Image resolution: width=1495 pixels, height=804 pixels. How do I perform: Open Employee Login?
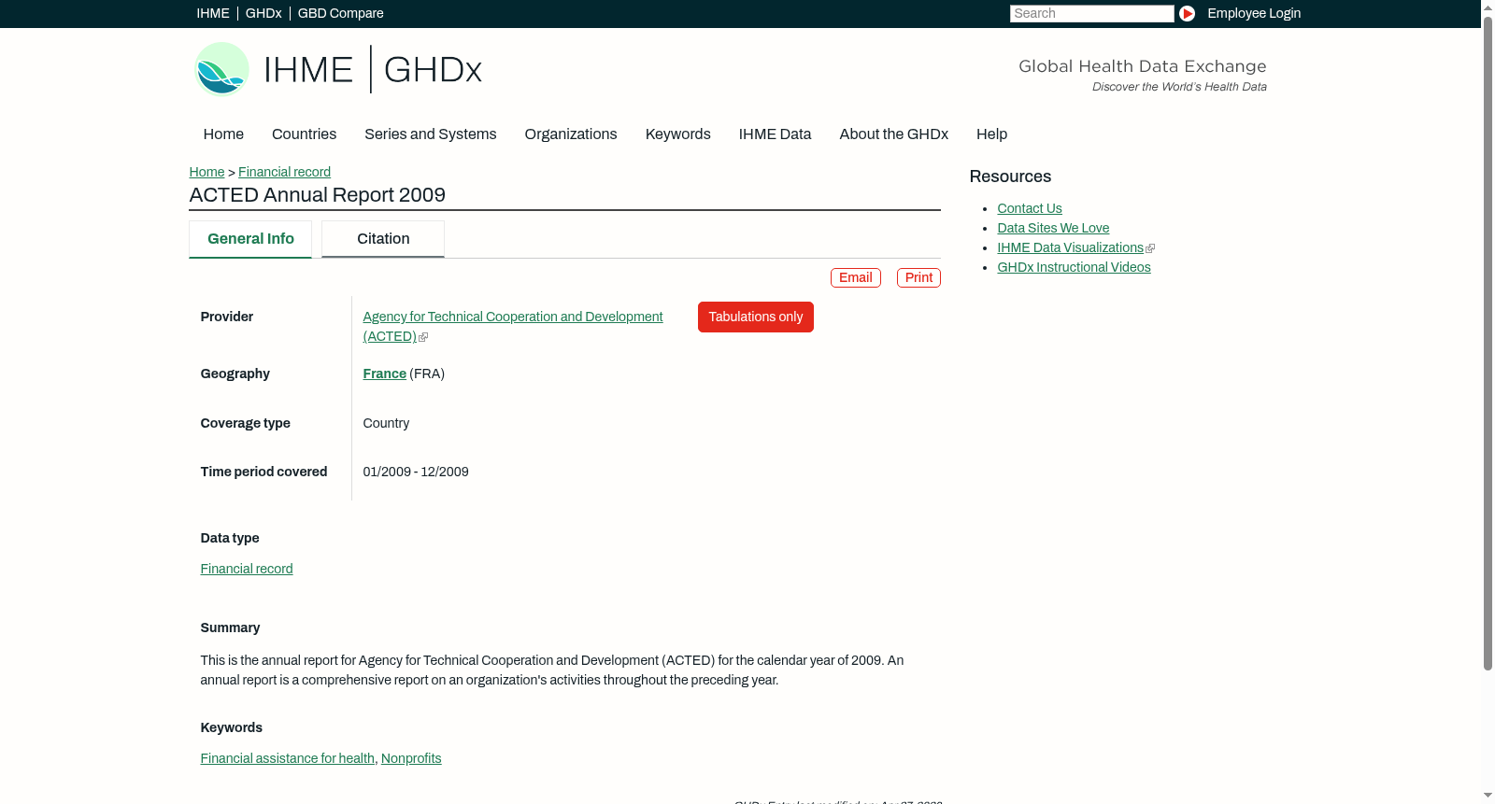1254,13
